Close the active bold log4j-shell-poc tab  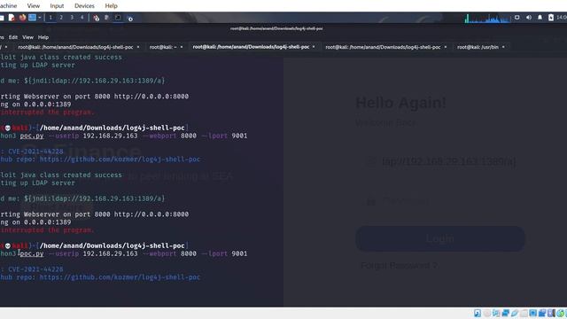pyautogui.click(x=314, y=47)
